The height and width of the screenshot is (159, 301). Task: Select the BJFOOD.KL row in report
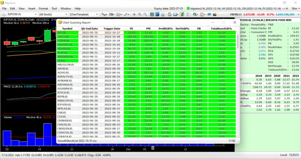(146, 105)
